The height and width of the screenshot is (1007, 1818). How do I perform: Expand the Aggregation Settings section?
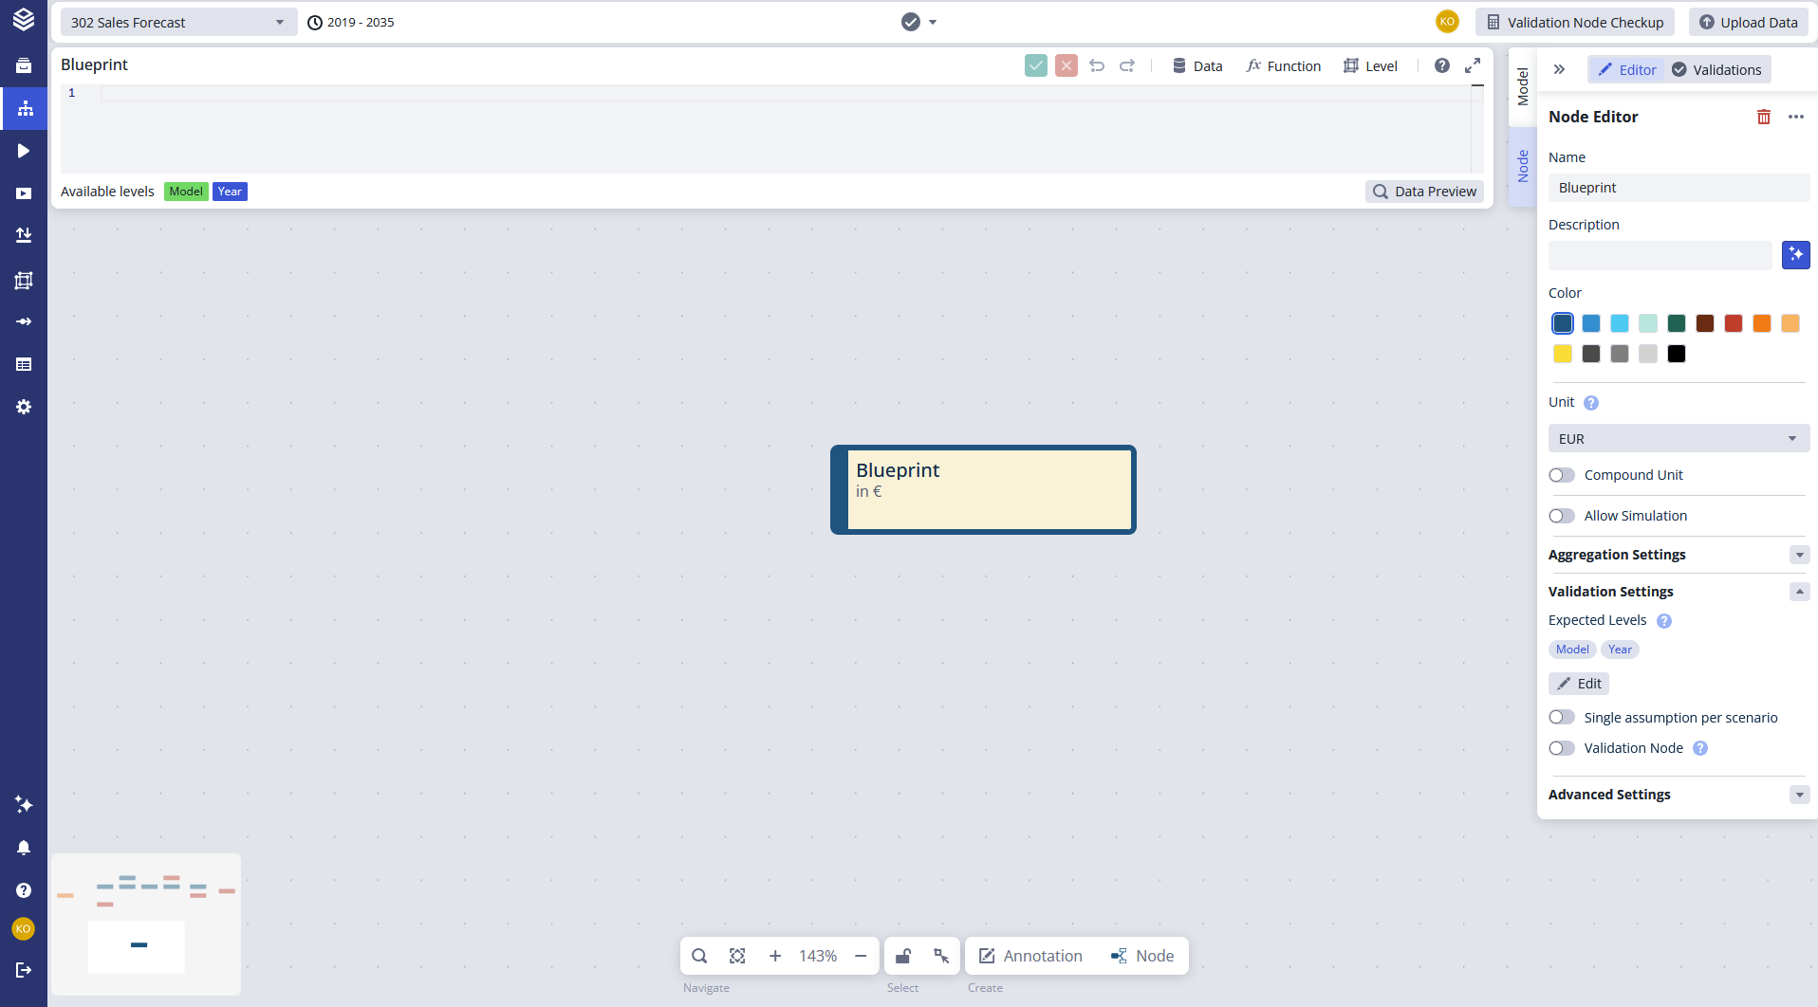coord(1799,555)
